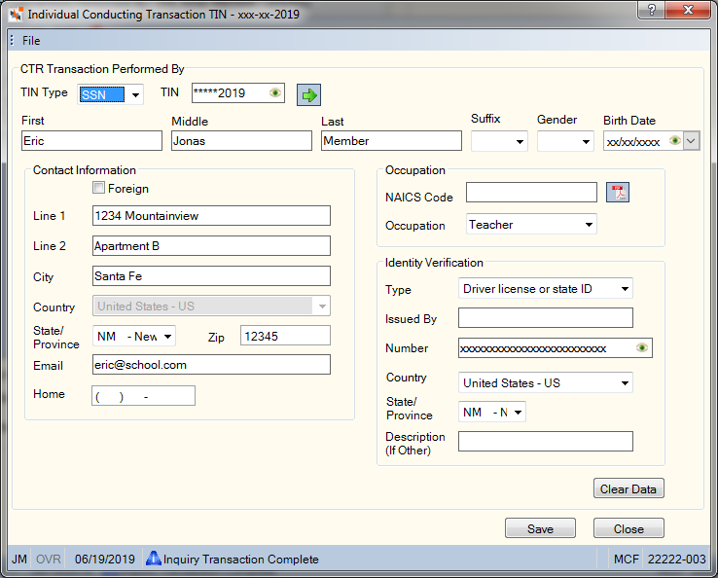This screenshot has width=718, height=578.
Task: Click the help question mark button
Action: coord(652,10)
